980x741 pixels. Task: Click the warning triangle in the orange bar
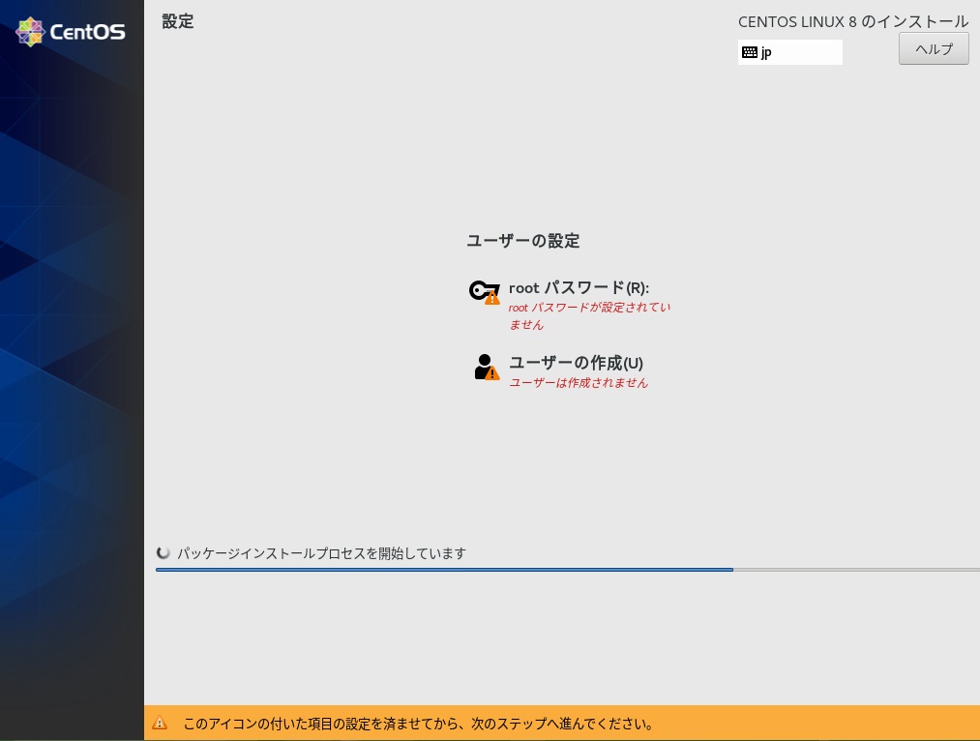click(160, 723)
